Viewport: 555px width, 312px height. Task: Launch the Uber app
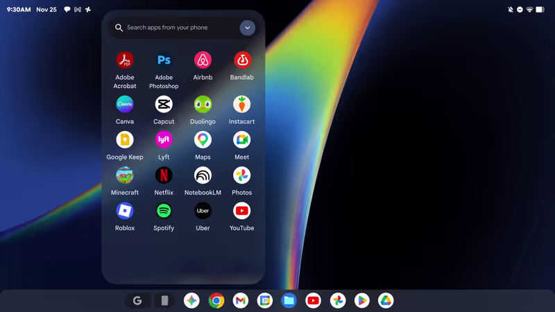coord(203,211)
